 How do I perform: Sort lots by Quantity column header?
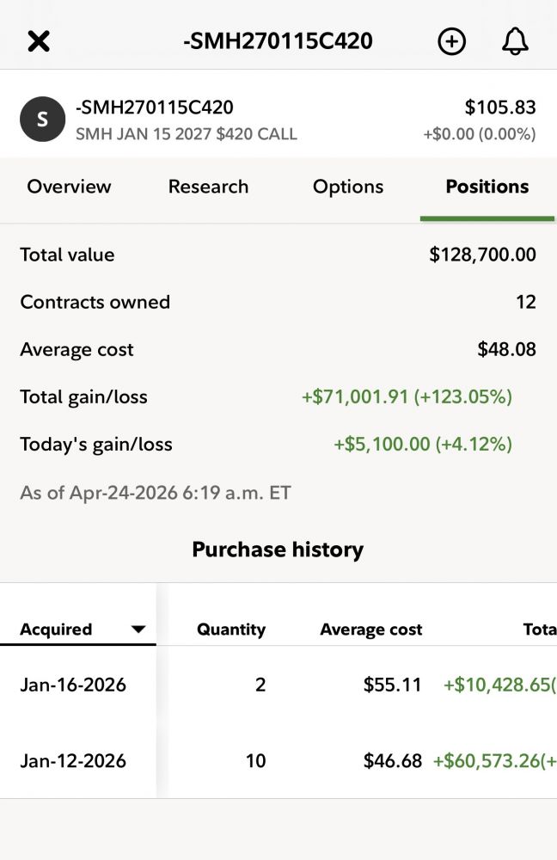tap(230, 630)
